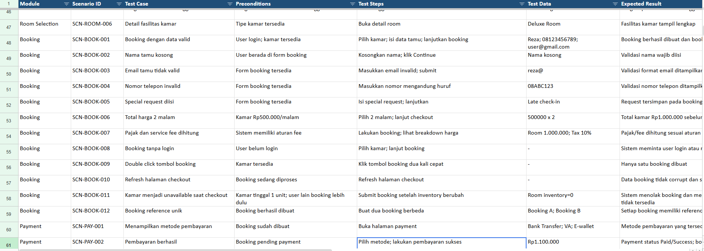Click 'Total harga 2 malam' cell
The width and height of the screenshot is (704, 251).
tap(179, 121)
